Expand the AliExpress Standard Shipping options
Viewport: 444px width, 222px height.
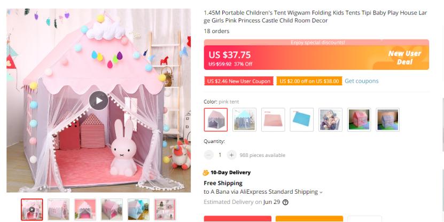pos(321,192)
